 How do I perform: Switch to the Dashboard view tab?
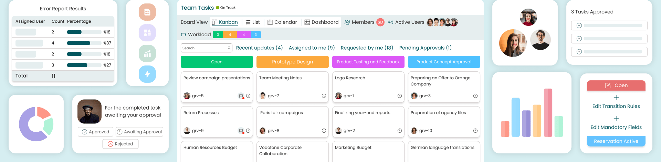(x=322, y=22)
